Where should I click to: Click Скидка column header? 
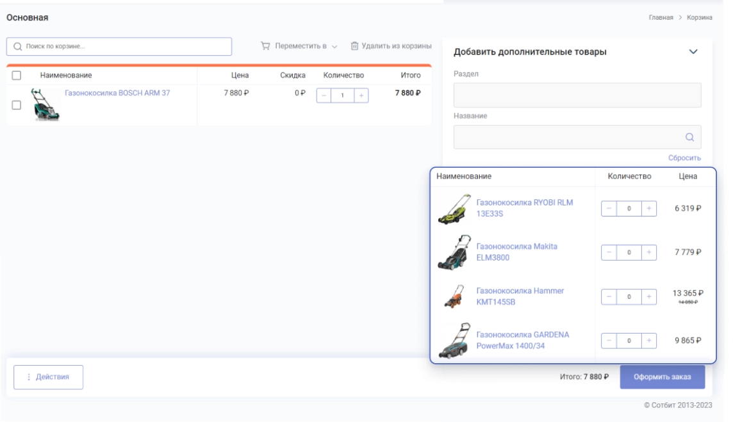point(293,75)
